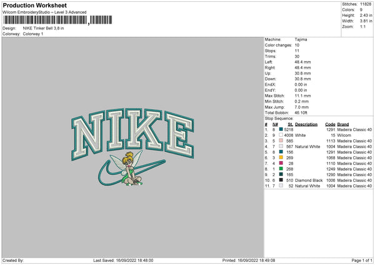Click code 1110 in the stop sequence
This screenshot has width=375, height=265.
pyautogui.click(x=331, y=163)
